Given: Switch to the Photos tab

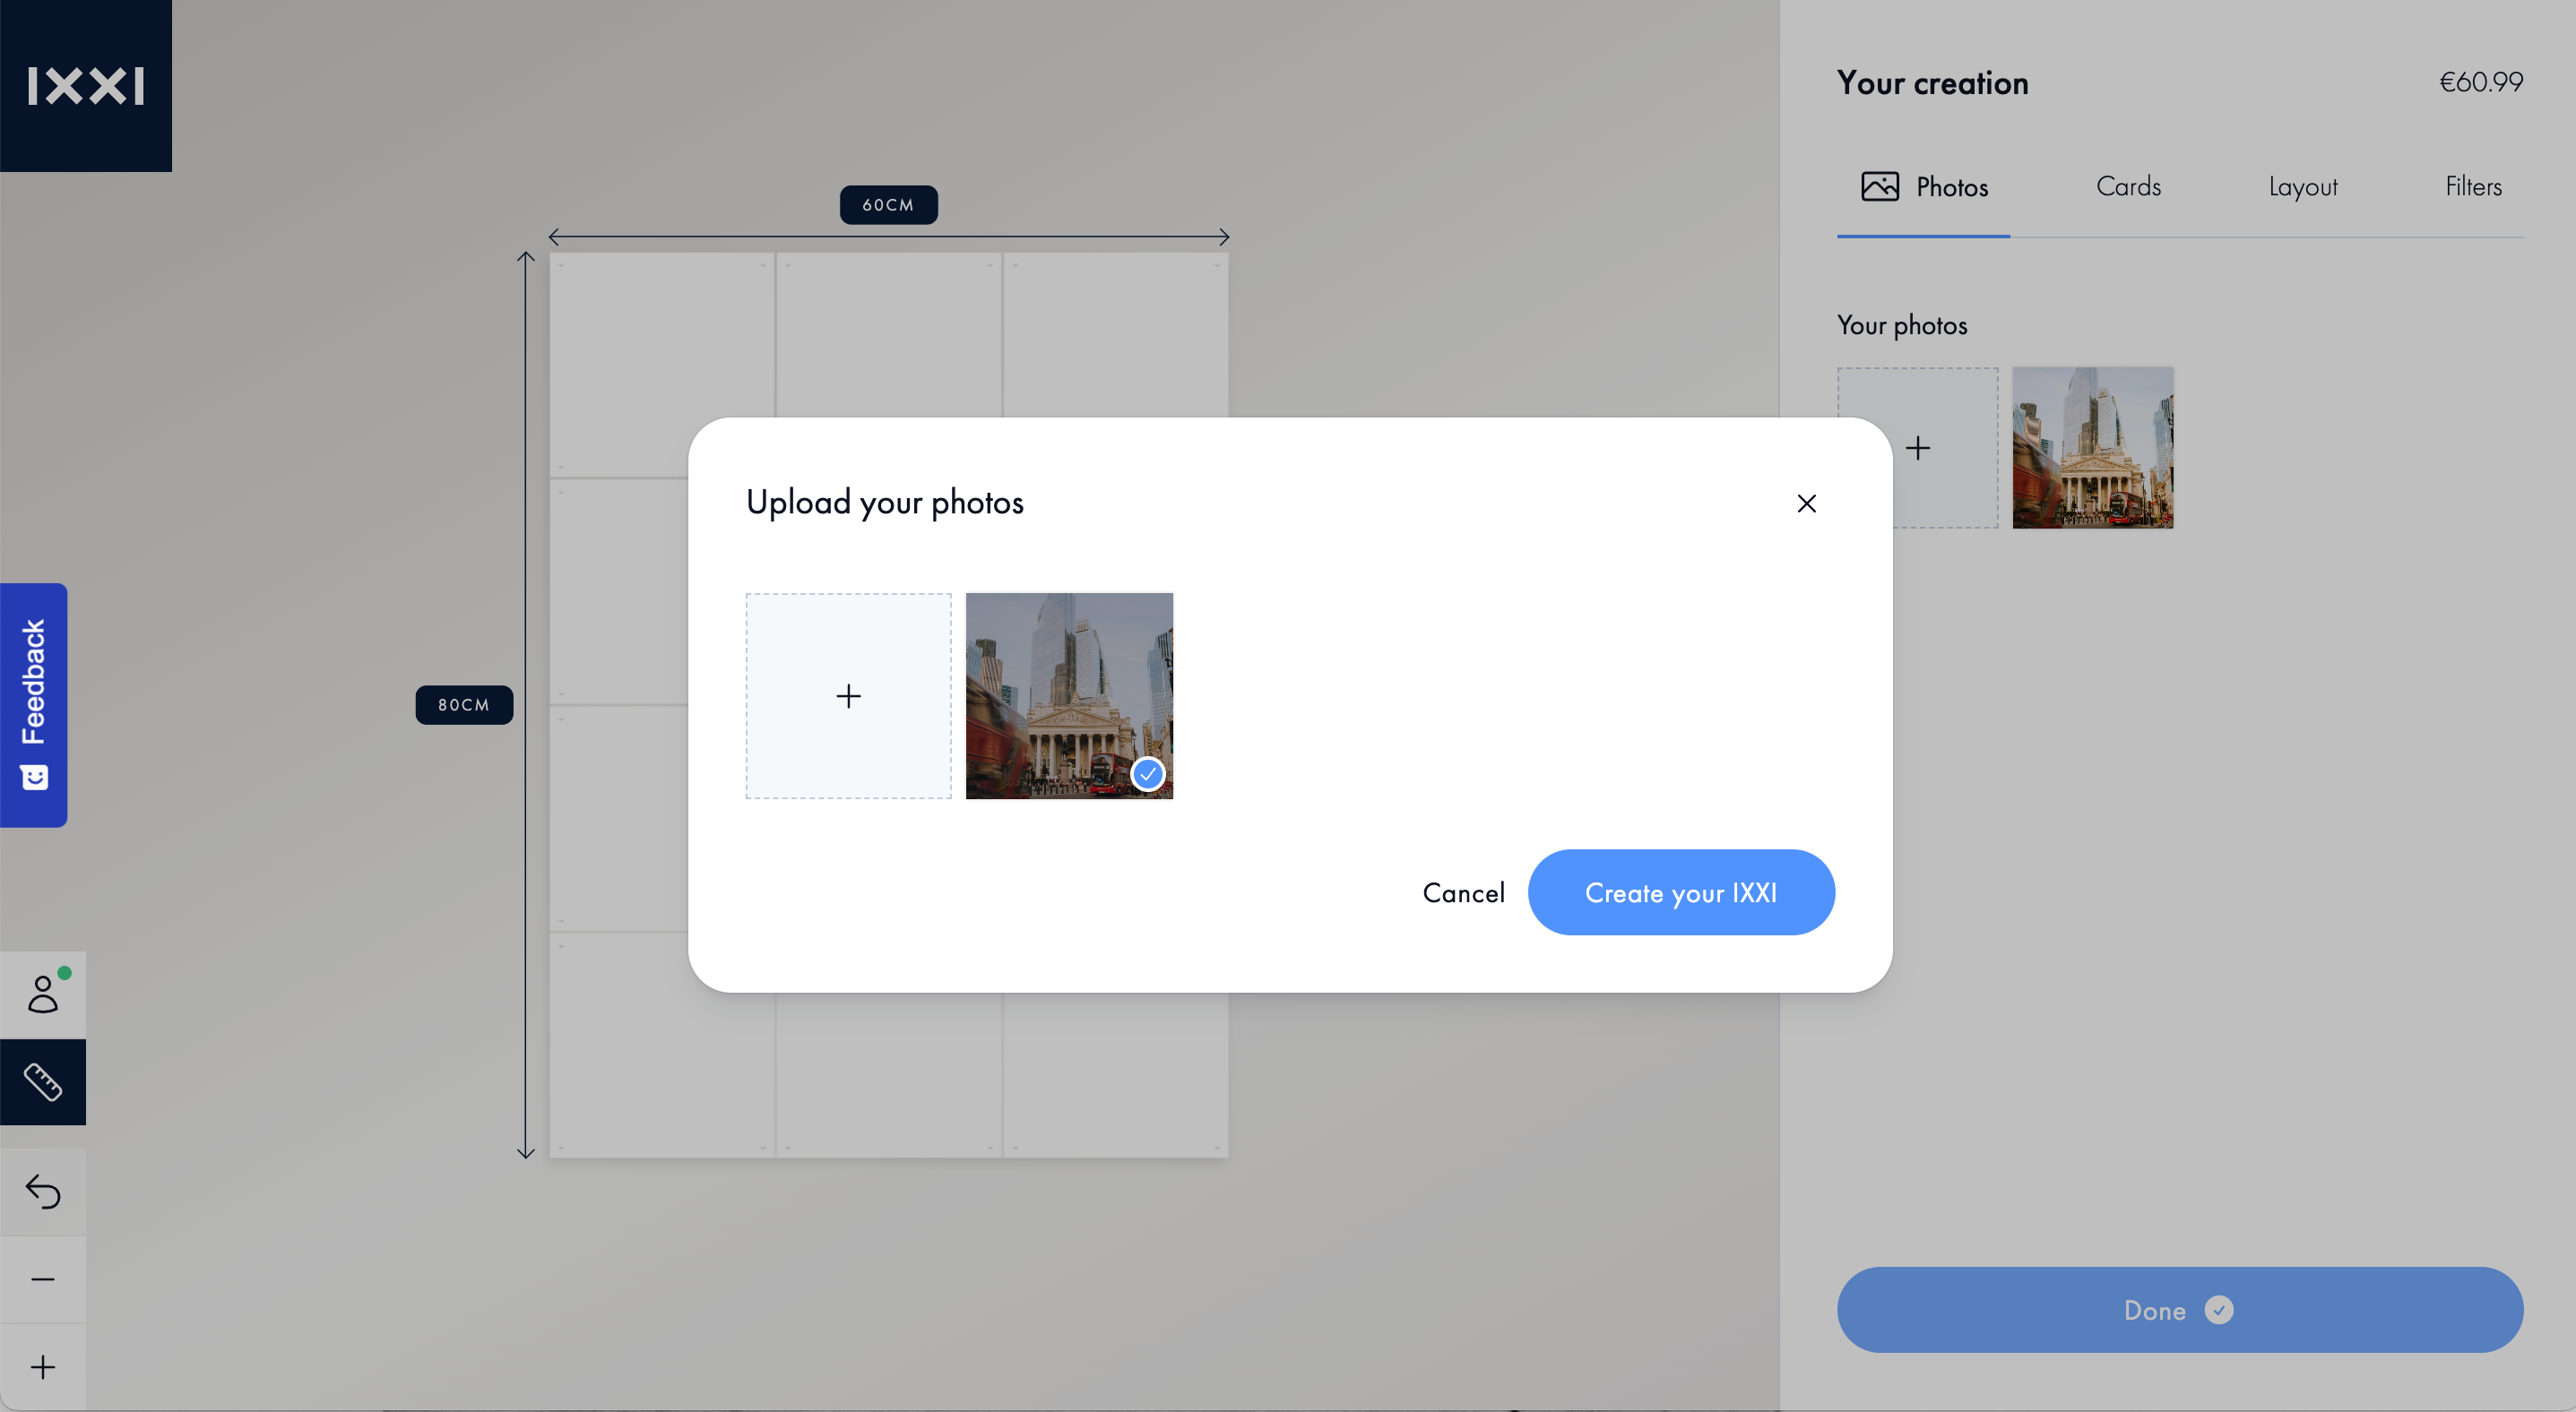Looking at the screenshot, I should point(1923,187).
